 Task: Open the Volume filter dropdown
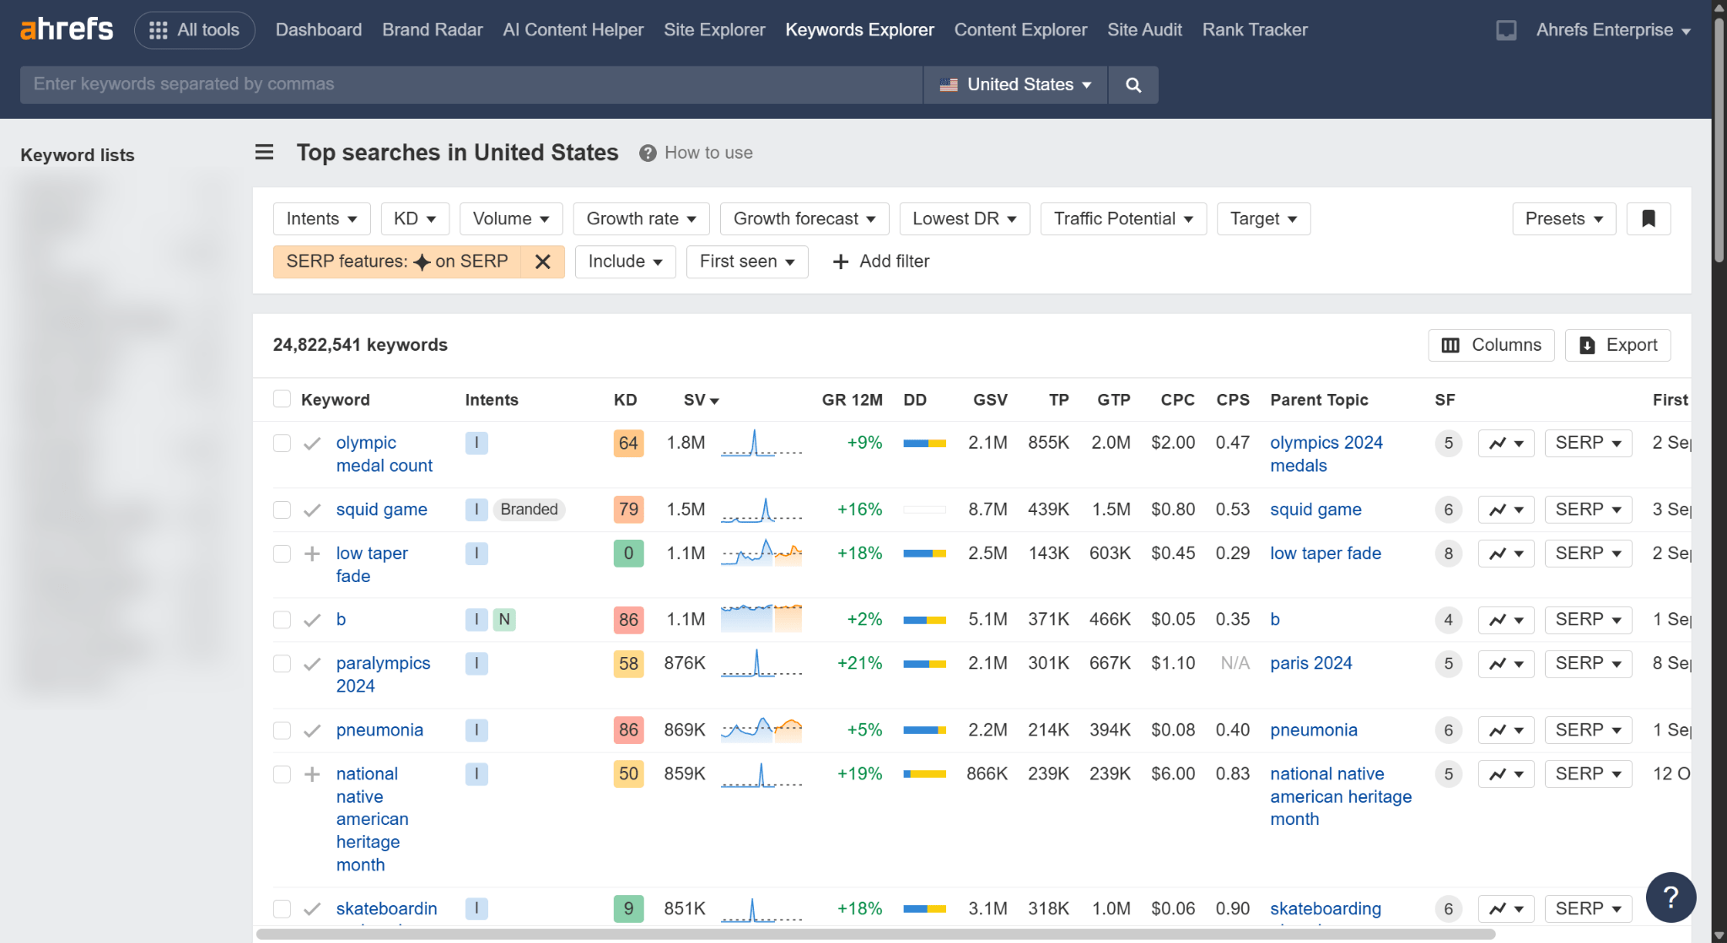[x=510, y=218]
